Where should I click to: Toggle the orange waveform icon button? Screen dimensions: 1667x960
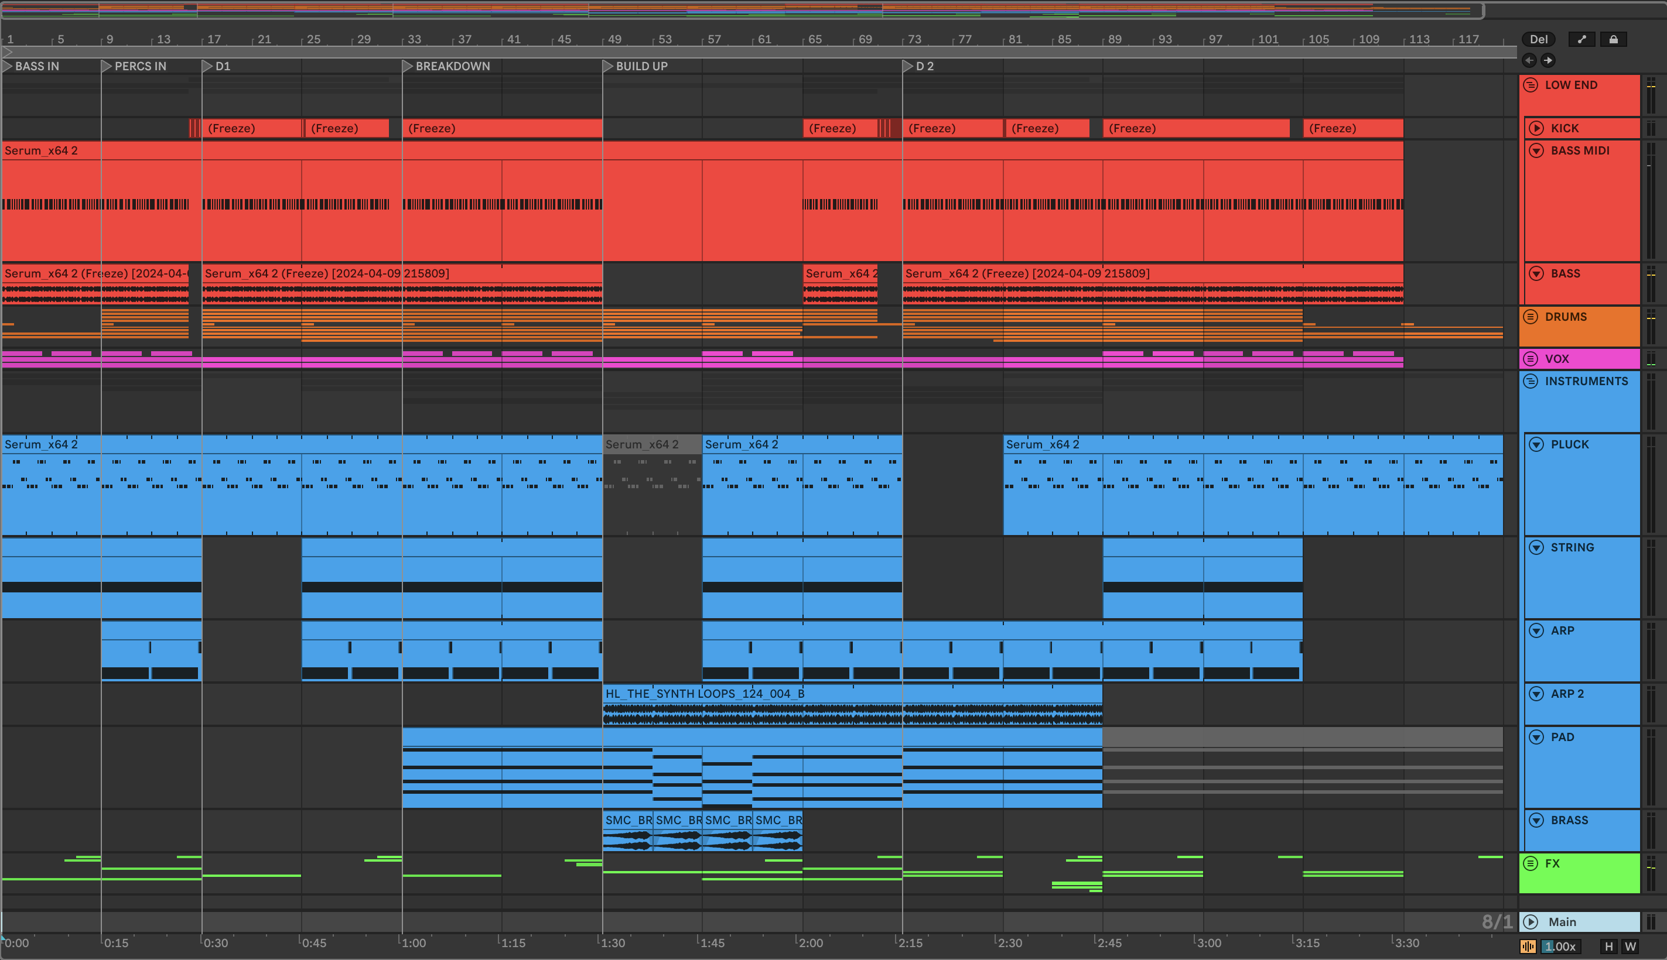(1528, 946)
